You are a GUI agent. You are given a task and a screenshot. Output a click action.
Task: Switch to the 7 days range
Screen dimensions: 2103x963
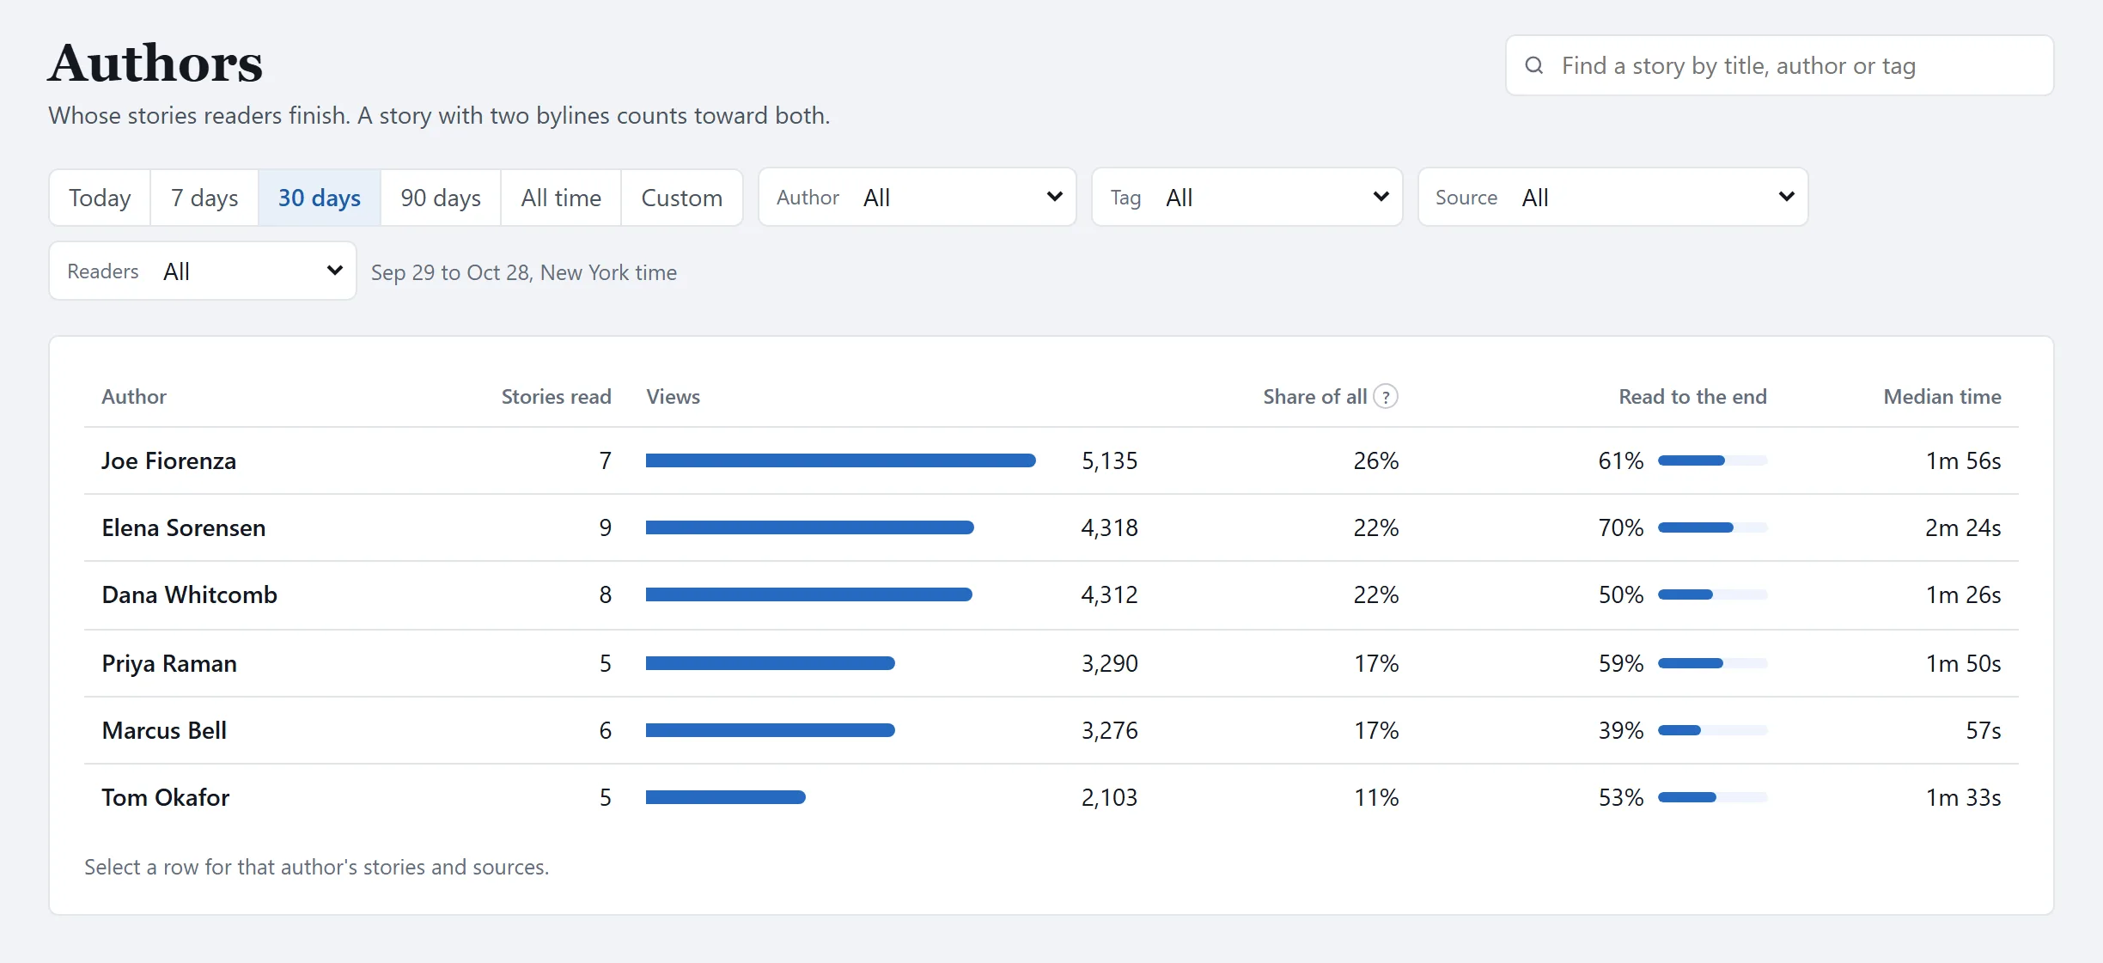pyautogui.click(x=204, y=198)
